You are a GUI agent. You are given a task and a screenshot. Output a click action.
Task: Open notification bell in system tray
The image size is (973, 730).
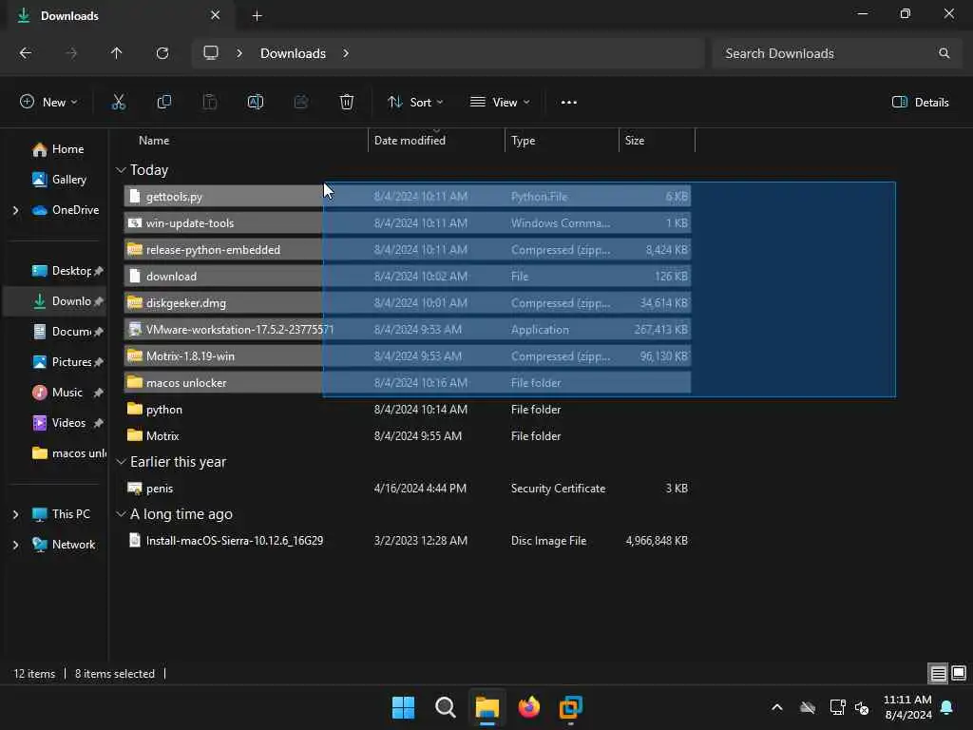pos(947,707)
